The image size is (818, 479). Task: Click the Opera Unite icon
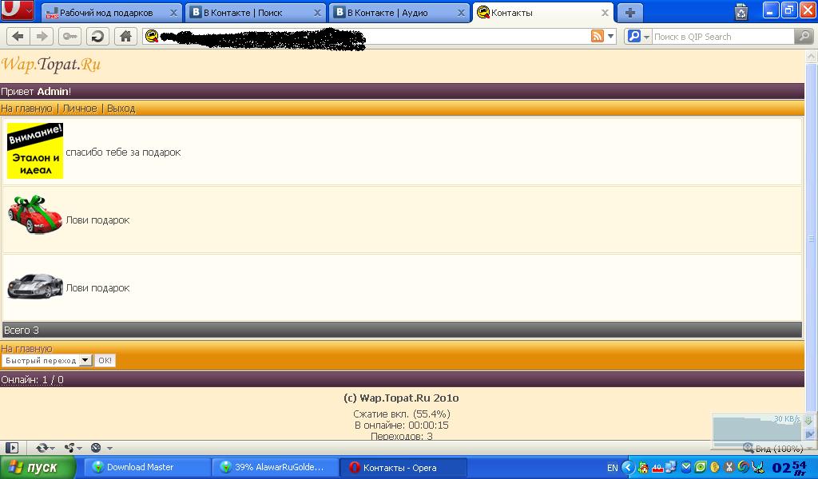(x=69, y=448)
